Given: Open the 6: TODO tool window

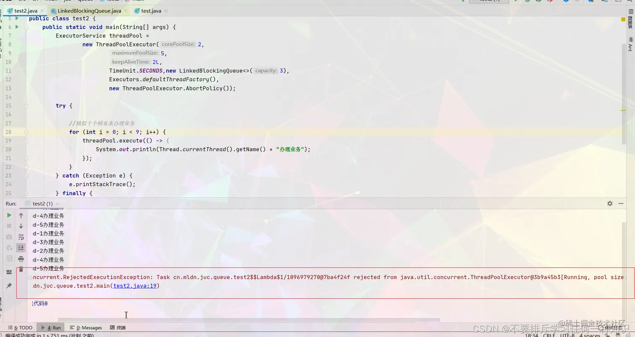Looking at the screenshot, I should (x=20, y=328).
